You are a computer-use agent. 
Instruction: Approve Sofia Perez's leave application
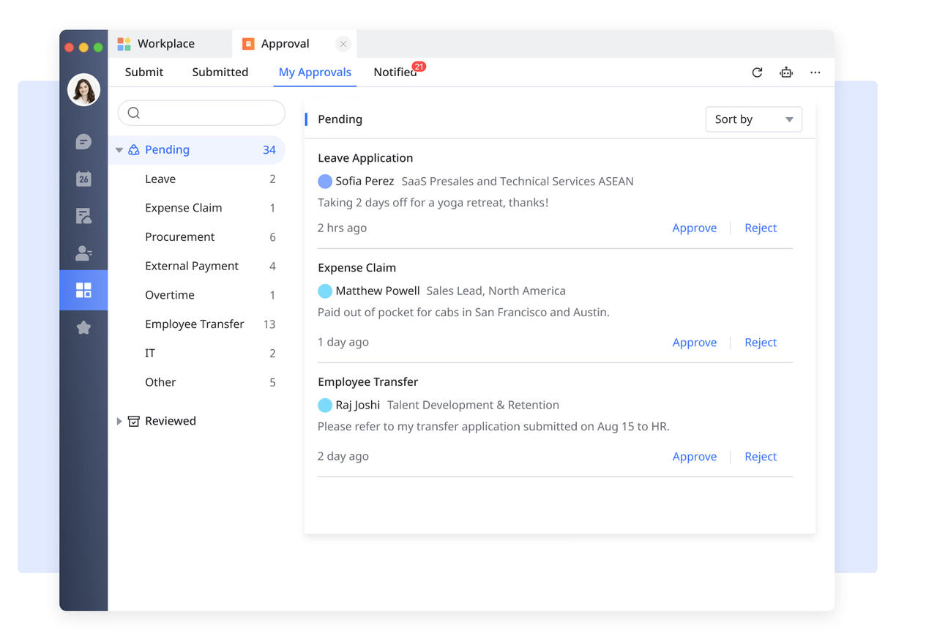click(x=694, y=228)
